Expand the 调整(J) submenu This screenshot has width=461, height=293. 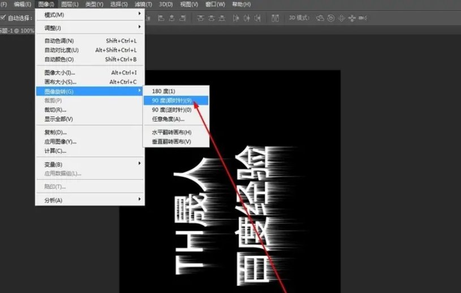[x=90, y=28]
